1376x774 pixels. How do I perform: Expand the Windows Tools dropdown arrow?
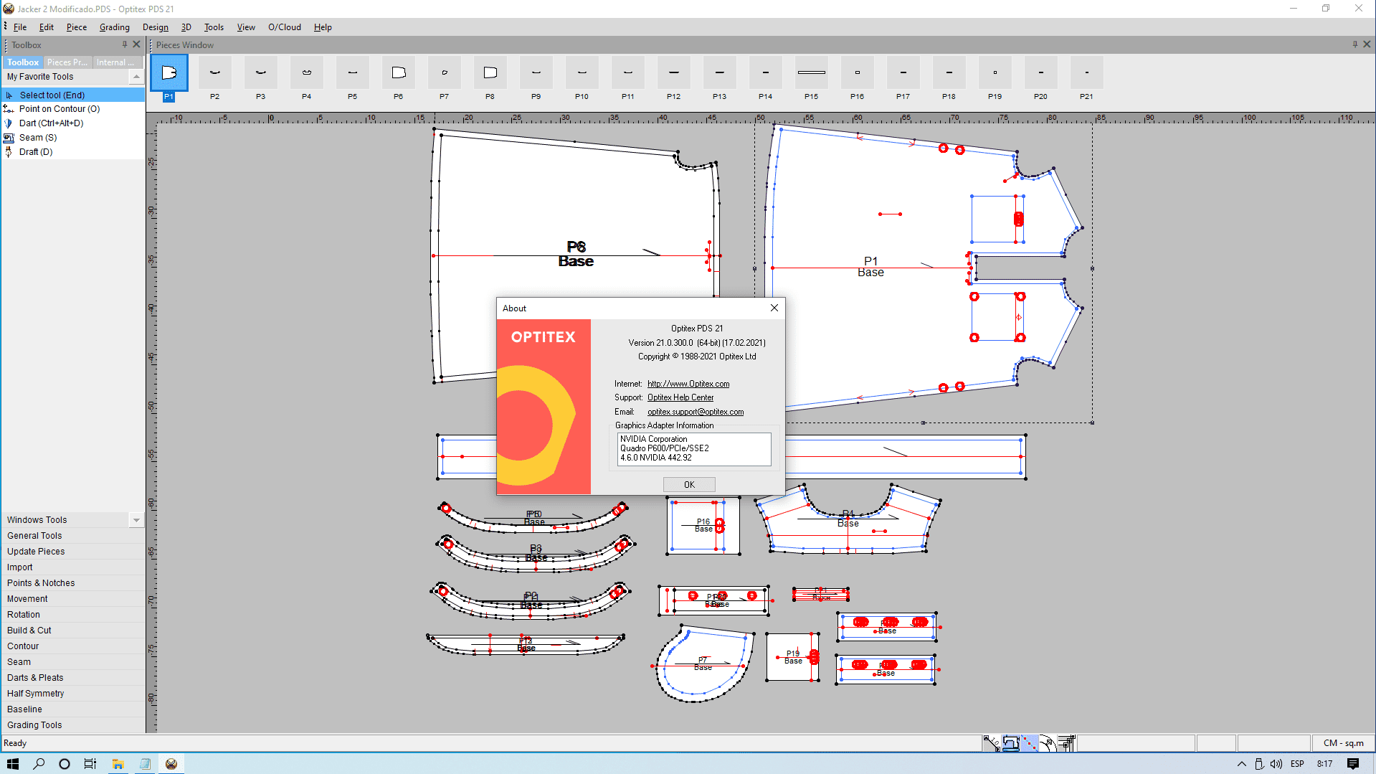tap(136, 520)
